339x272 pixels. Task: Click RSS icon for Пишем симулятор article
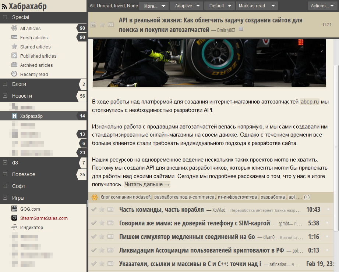(x=110, y=236)
